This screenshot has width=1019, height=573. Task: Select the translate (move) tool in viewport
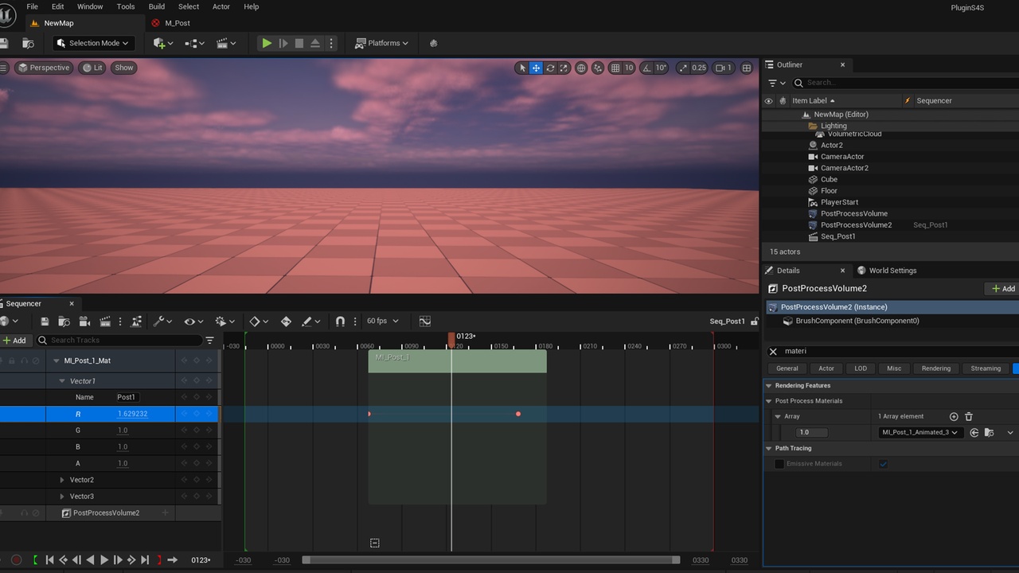coord(537,68)
